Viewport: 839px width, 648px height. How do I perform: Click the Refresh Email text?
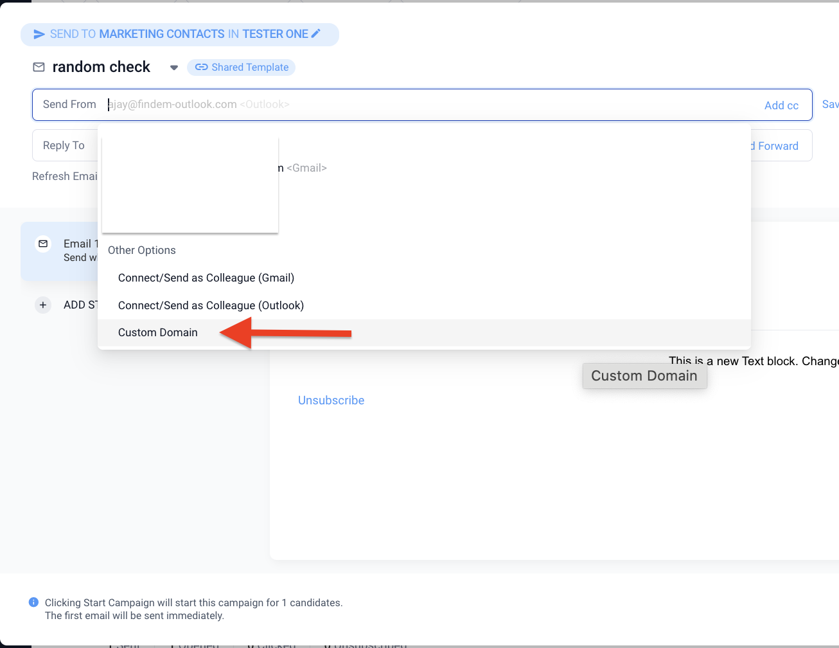pyautogui.click(x=65, y=176)
